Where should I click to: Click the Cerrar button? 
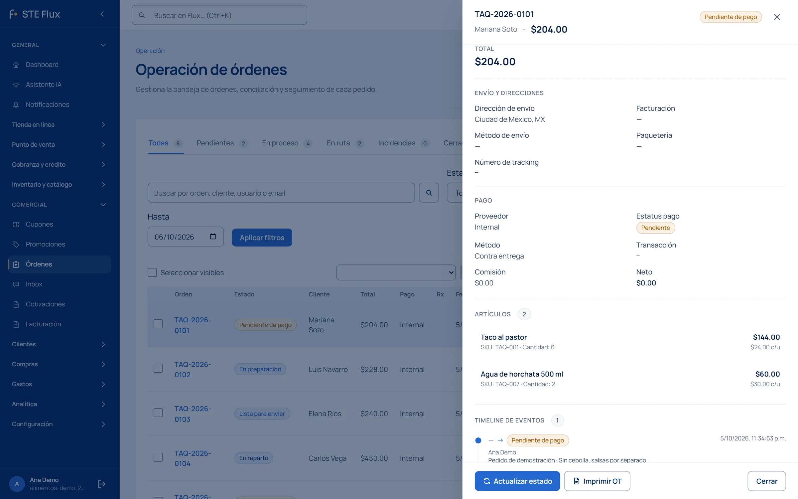(x=766, y=481)
